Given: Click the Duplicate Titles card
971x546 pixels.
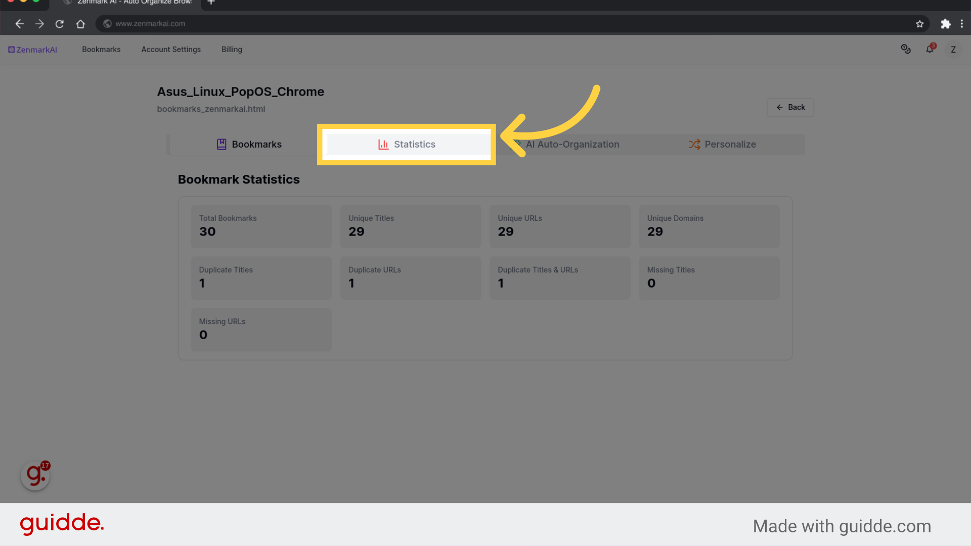Looking at the screenshot, I should pos(261,278).
